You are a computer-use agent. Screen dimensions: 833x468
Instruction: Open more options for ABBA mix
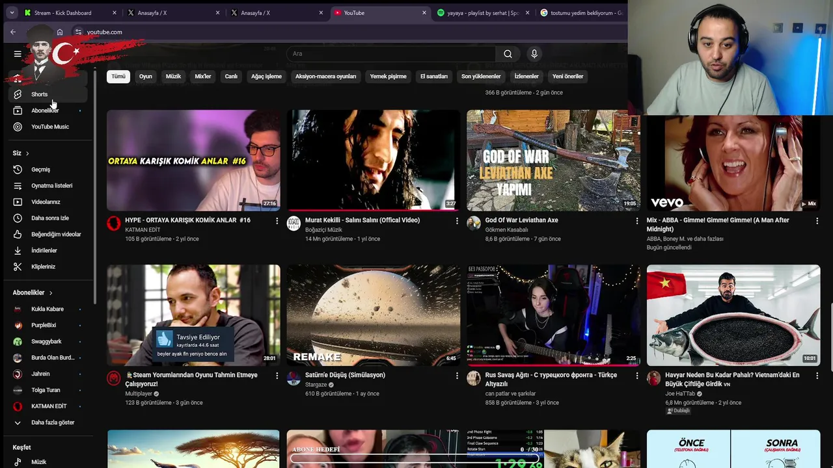pyautogui.click(x=817, y=221)
